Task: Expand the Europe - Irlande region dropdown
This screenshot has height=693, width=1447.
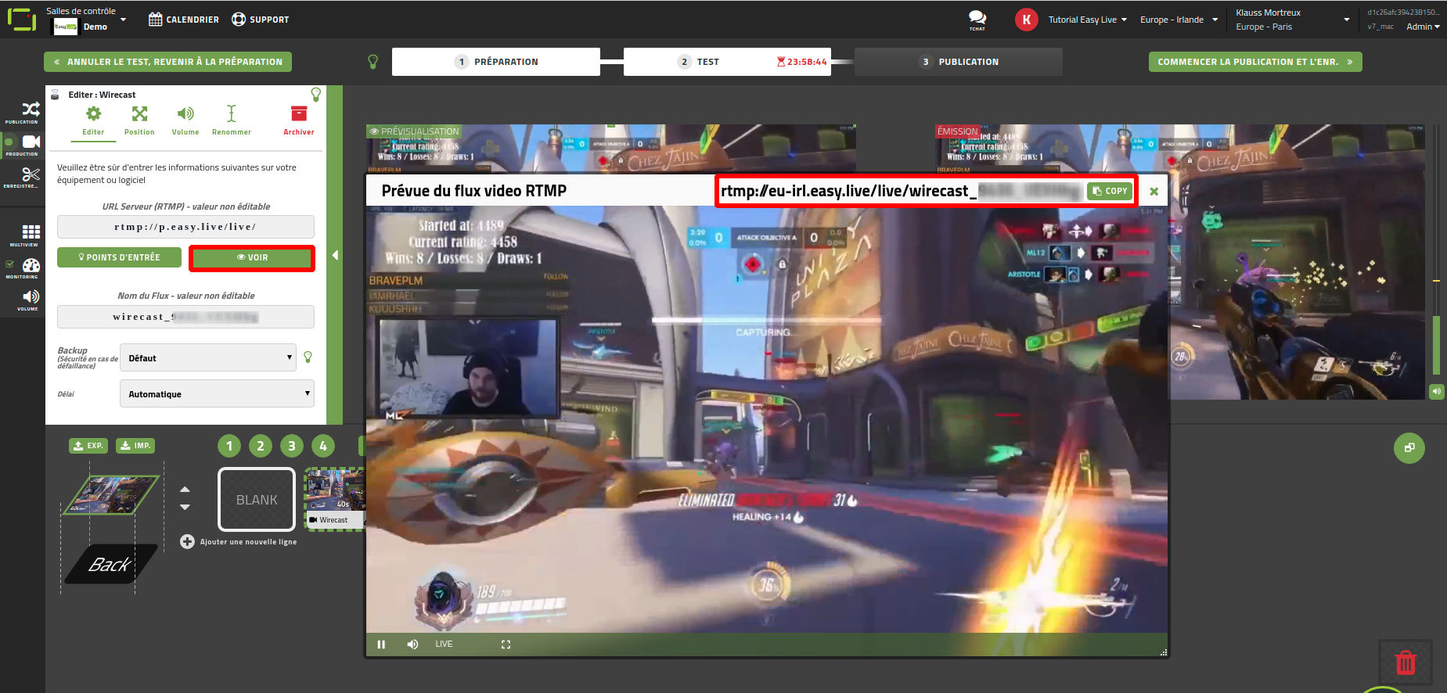Action: (x=1179, y=20)
